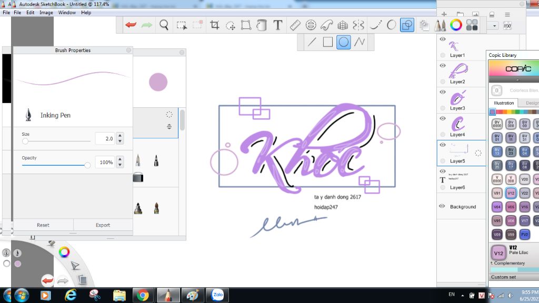The image size is (539, 303).
Task: Close the Brush Properties panel
Action: pyautogui.click(x=128, y=50)
